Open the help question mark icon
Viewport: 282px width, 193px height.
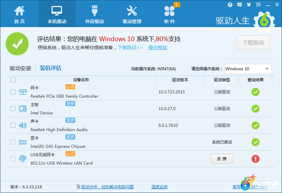click(x=230, y=5)
